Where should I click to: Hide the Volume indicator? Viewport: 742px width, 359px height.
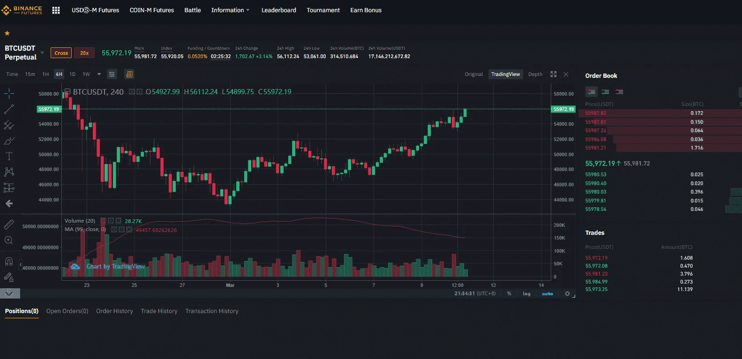click(104, 221)
